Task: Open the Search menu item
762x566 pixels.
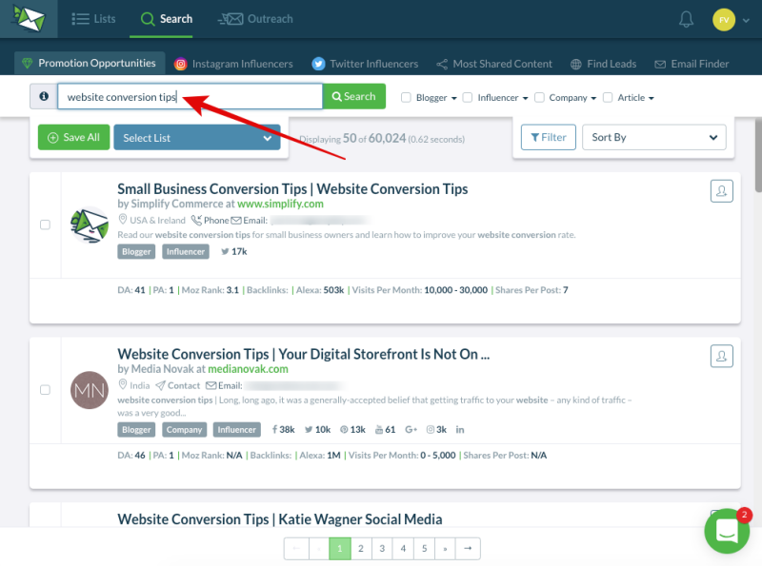Action: [166, 19]
